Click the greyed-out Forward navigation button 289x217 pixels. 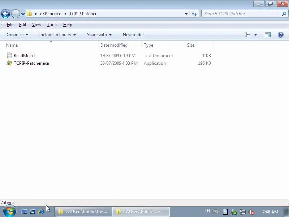click(16, 14)
